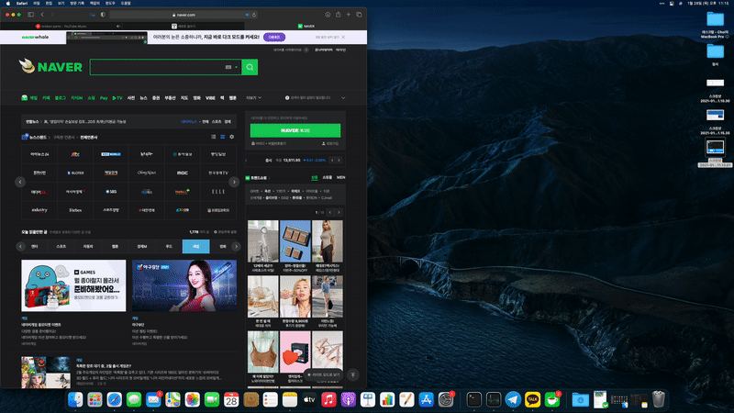Open the MBC publisher tile

point(182,173)
